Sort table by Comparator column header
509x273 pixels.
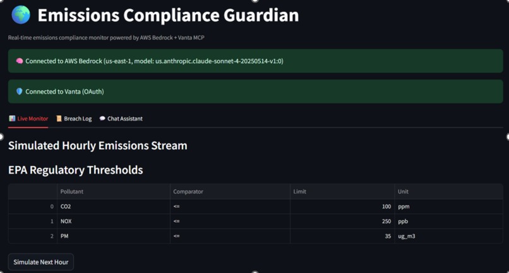230,191
